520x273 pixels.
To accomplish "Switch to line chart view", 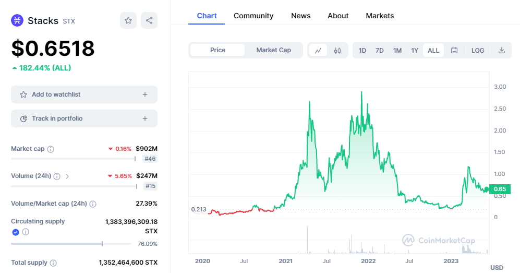I will 318,51.
